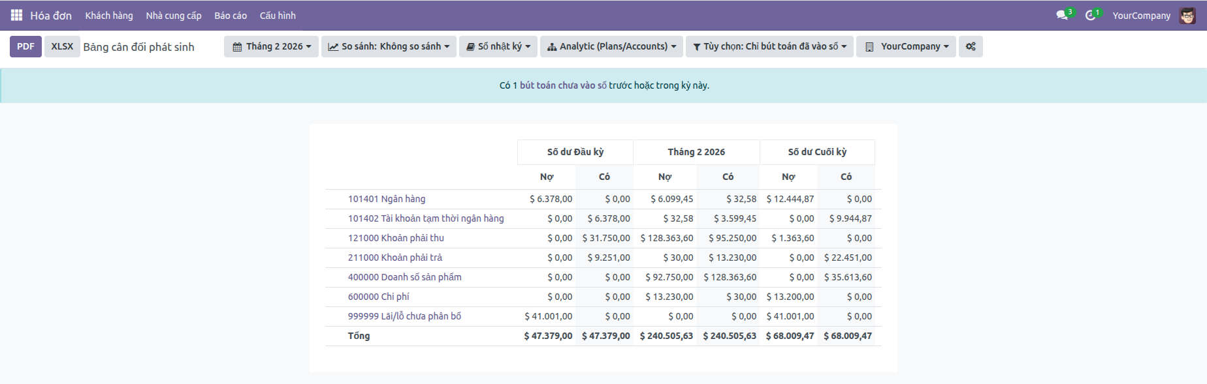Image resolution: width=1207 pixels, height=384 pixels.
Task: Open the Tháng 2 2026 date filter
Action: click(272, 46)
